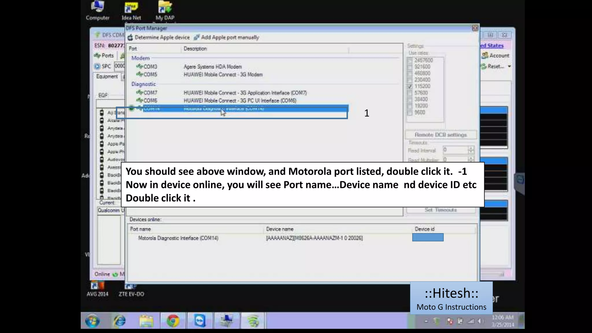Click the Port name column header
The image size is (592, 333).
tap(140, 229)
